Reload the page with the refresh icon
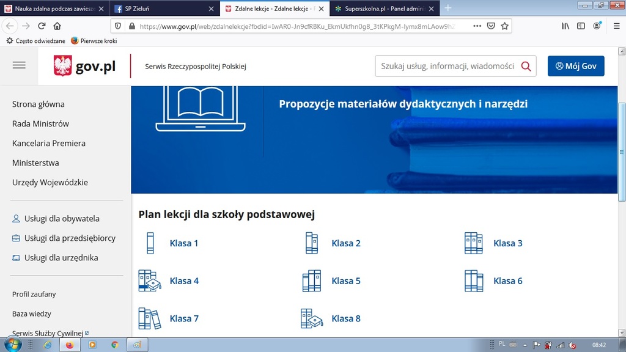Viewport: 626px width, 352px height. (42, 26)
